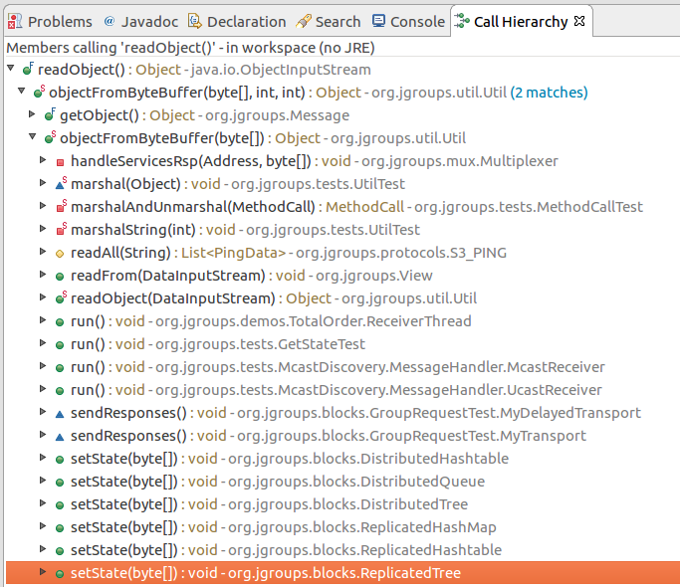680x587 pixels.
Task: Click the Console monitor icon
Action: pos(378,21)
